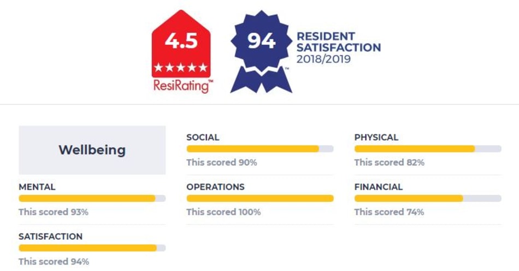Screen dimensions: 519x271
Task: Select the SOCIAL category label
Action: click(x=203, y=137)
